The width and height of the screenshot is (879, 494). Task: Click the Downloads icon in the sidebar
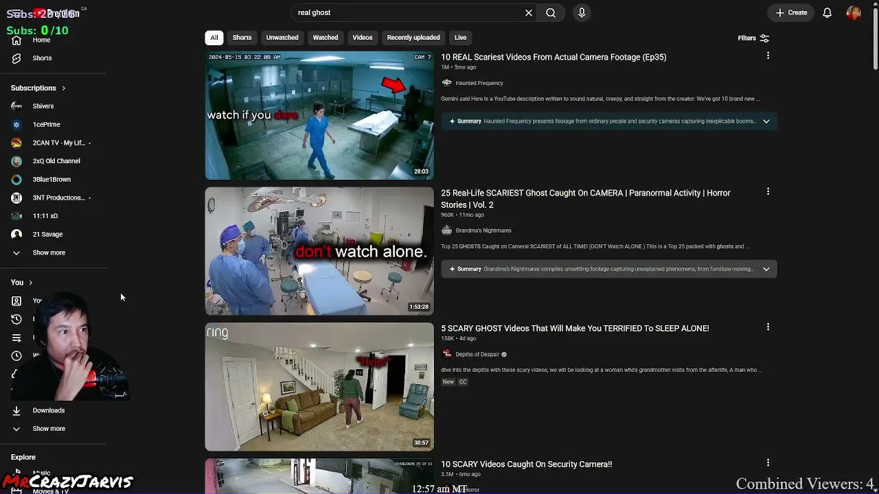(16, 410)
